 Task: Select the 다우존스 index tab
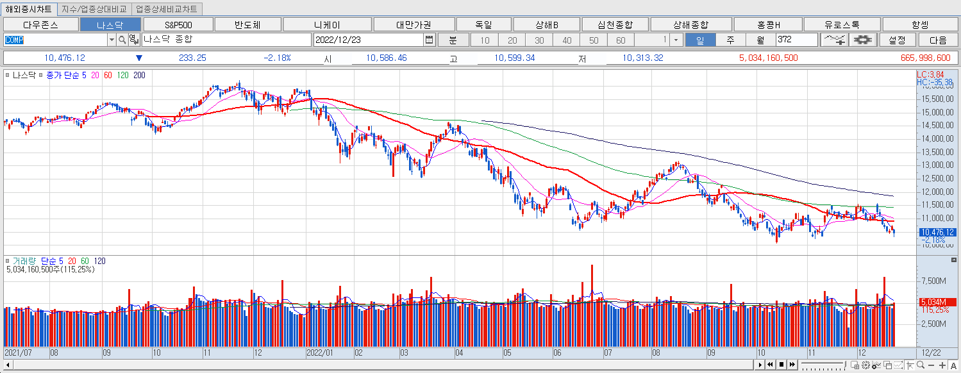tap(40, 25)
